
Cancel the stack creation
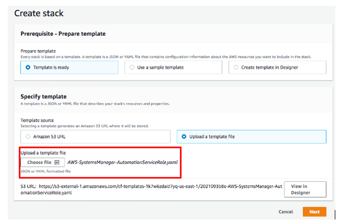285,211
